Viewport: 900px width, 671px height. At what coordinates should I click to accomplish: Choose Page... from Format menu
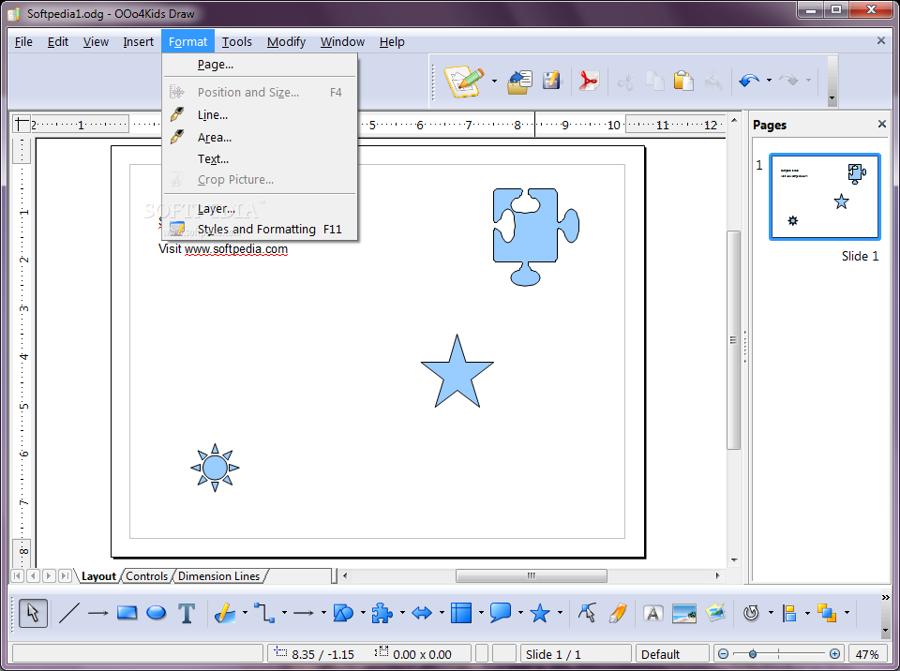[260, 65]
